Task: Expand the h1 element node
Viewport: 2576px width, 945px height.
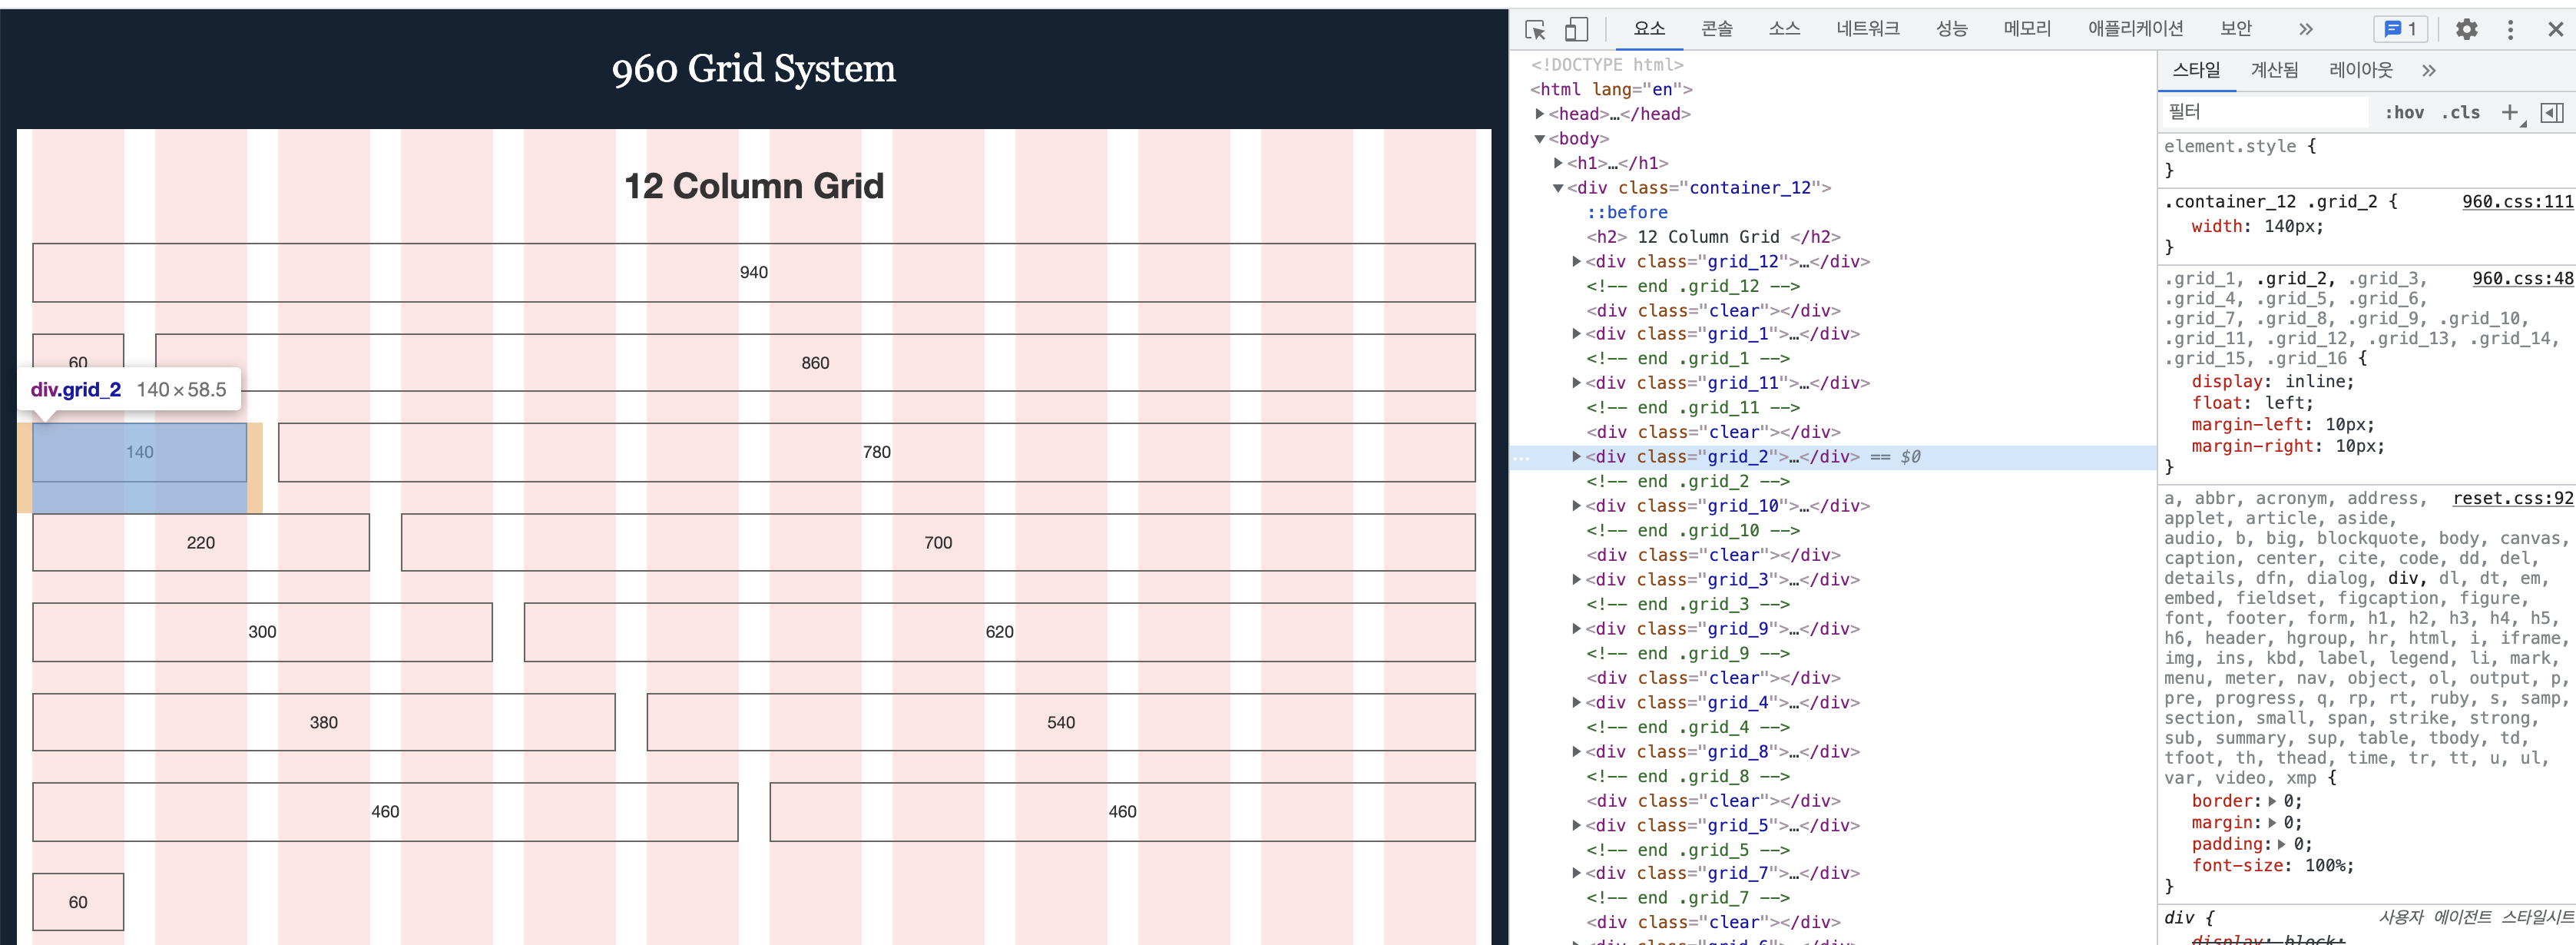Action: tap(1558, 163)
